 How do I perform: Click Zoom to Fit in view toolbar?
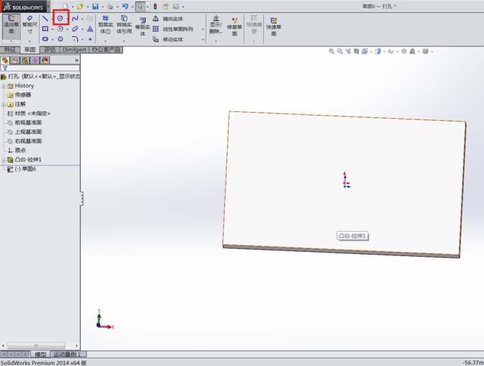(332, 51)
